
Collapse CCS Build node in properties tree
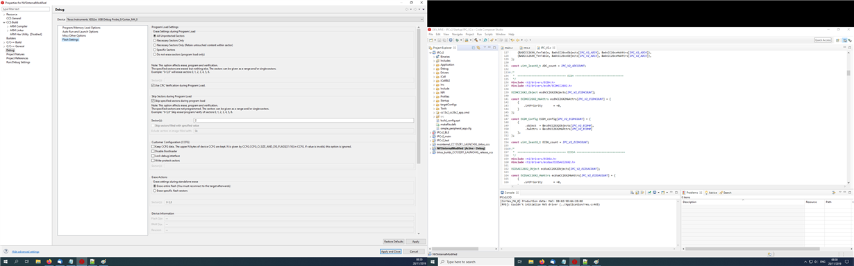tap(5, 22)
